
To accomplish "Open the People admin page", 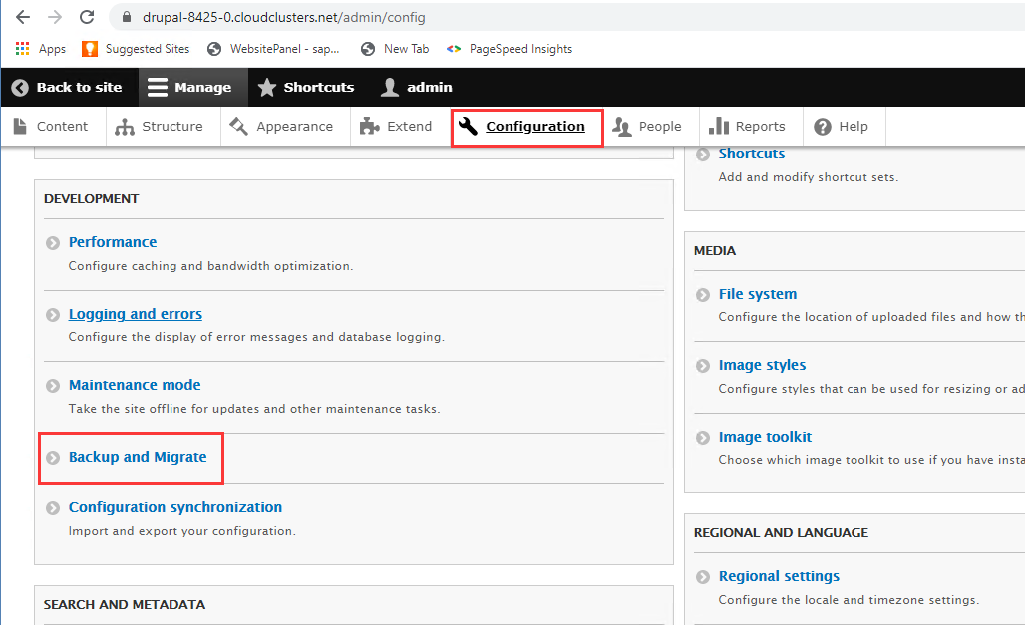I will [648, 127].
